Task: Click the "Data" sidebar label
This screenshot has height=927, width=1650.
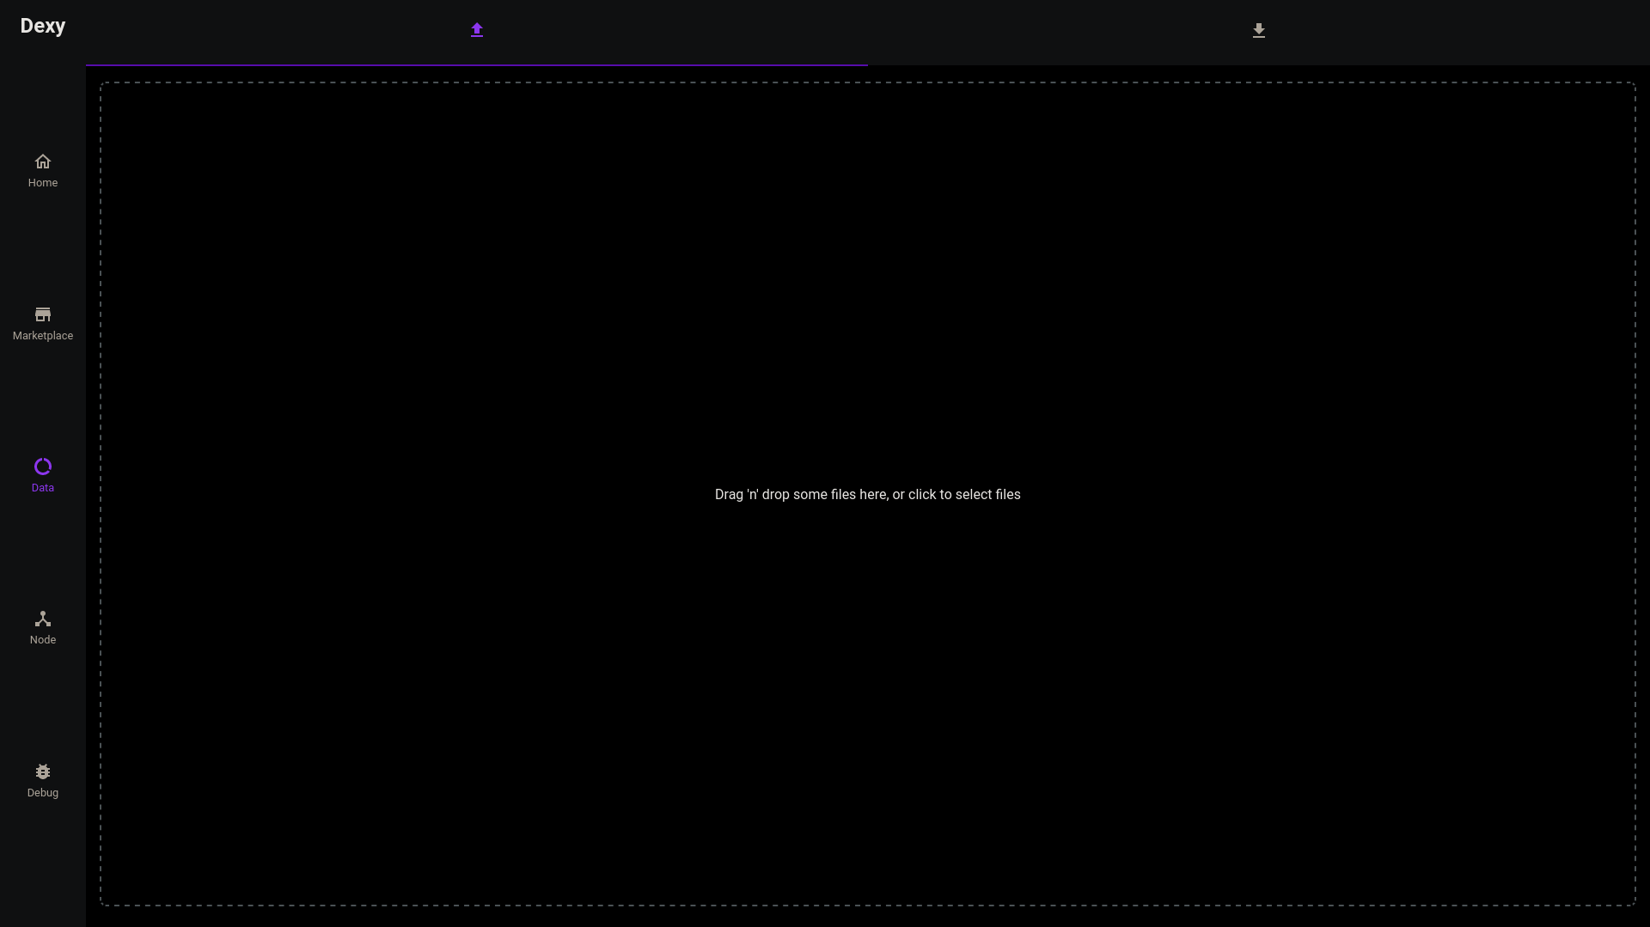Action: tap(42, 488)
